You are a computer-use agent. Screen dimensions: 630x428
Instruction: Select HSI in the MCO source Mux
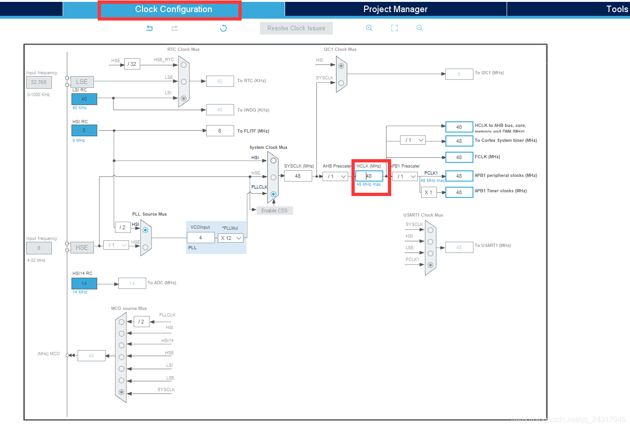pos(122,334)
